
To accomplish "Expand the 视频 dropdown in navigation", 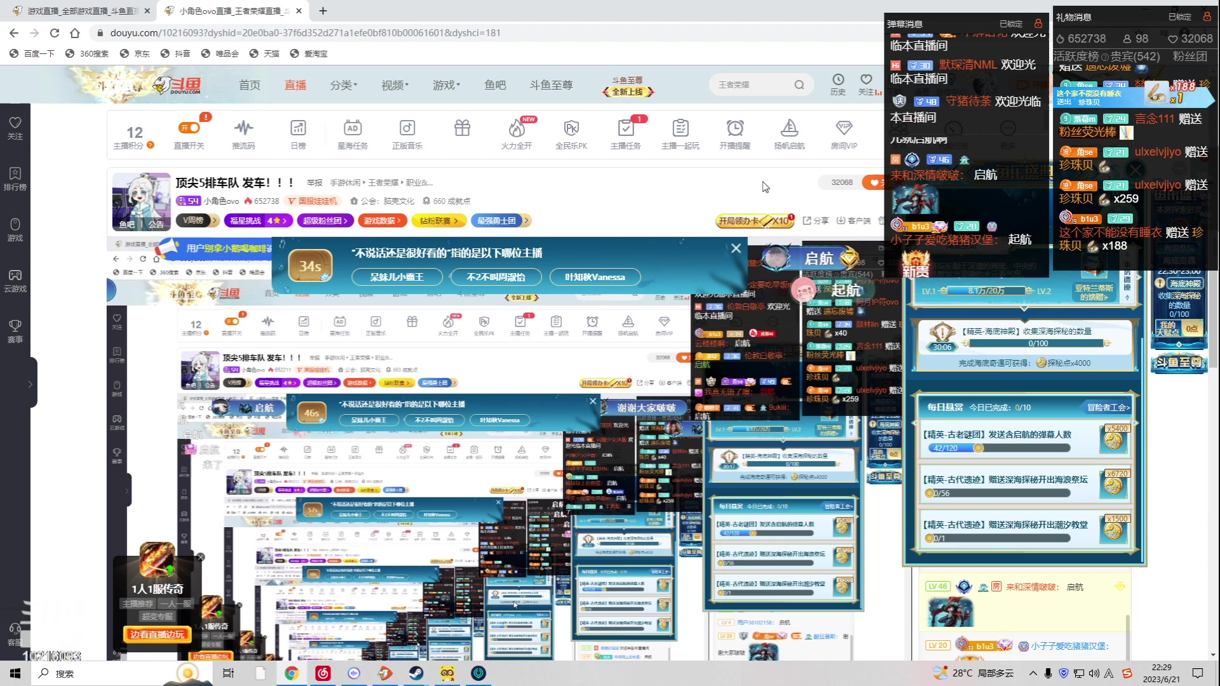I will click(395, 85).
